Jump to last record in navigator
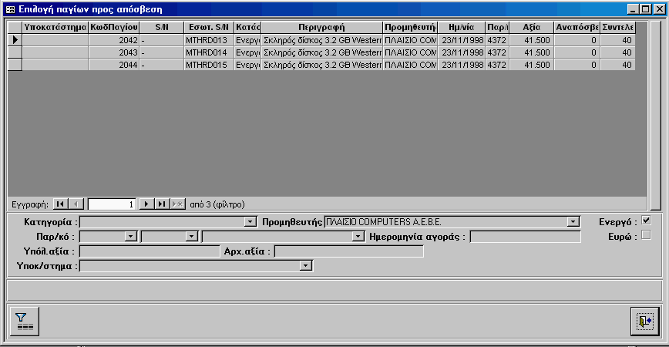Image resolution: width=669 pixels, height=347 pixels. (x=162, y=204)
